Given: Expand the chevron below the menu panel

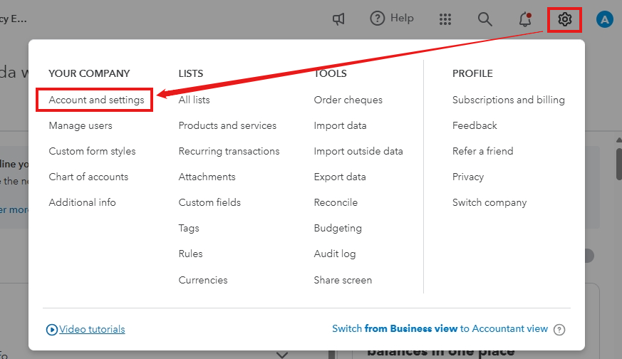Looking at the screenshot, I should point(282,354).
